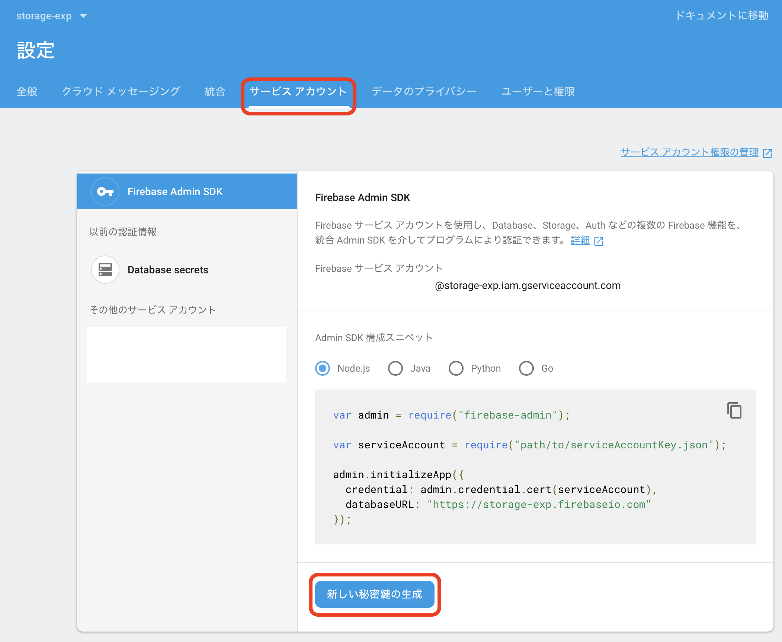Screen dimensions: 782x642
Task: Click the external link icon beside 権限の管理
Action: [767, 153]
